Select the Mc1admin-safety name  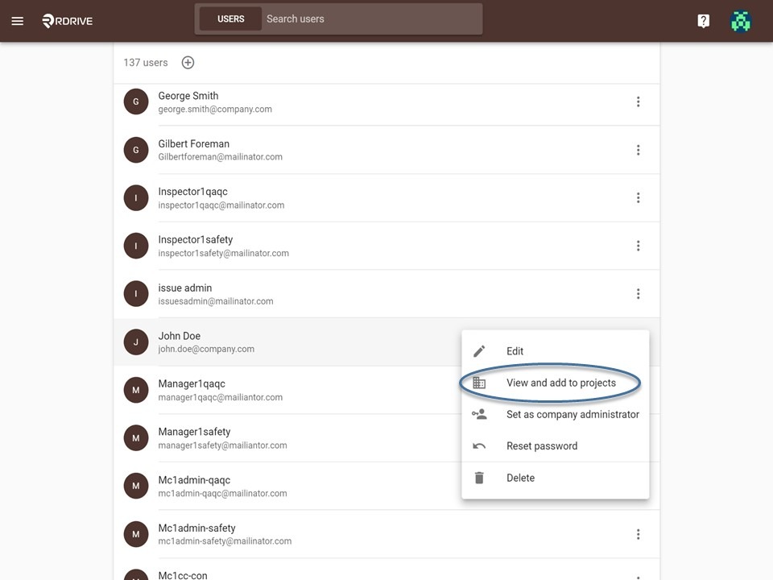point(196,528)
